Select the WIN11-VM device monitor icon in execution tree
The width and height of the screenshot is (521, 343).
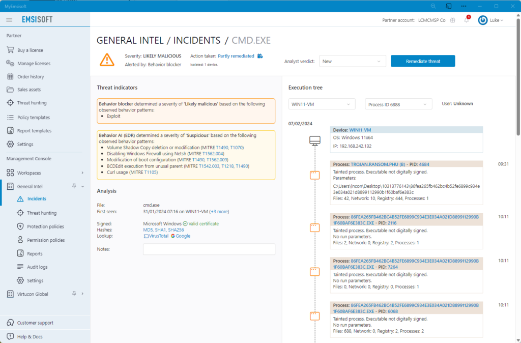(x=315, y=141)
